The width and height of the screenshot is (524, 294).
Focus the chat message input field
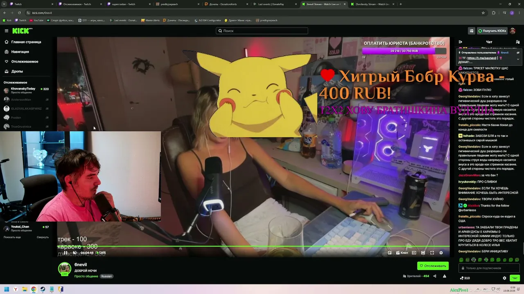(x=489, y=268)
